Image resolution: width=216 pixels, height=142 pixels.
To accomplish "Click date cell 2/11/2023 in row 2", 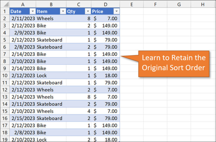I will (x=23, y=19).
